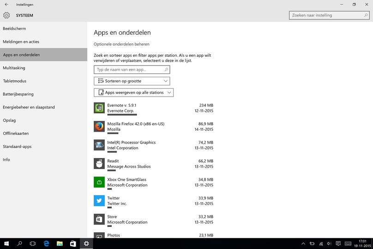This screenshot has height=249, width=373.
Task: Select the Twitter app icon
Action: click(x=99, y=200)
